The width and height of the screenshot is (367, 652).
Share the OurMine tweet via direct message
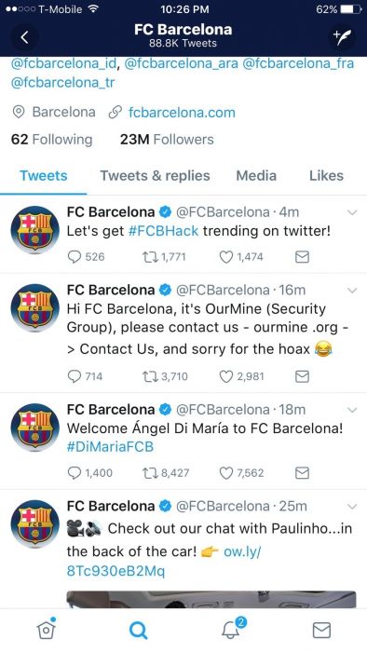[302, 376]
